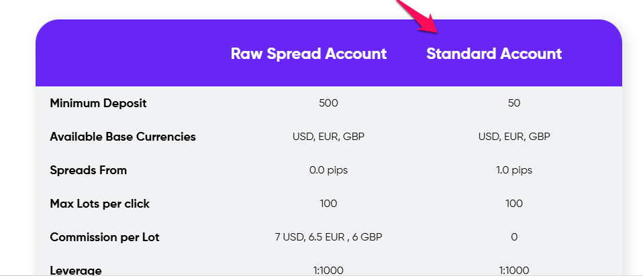The width and height of the screenshot is (643, 276).
Task: Click the red arrow pointing at Standard Account
Action: pos(419,15)
